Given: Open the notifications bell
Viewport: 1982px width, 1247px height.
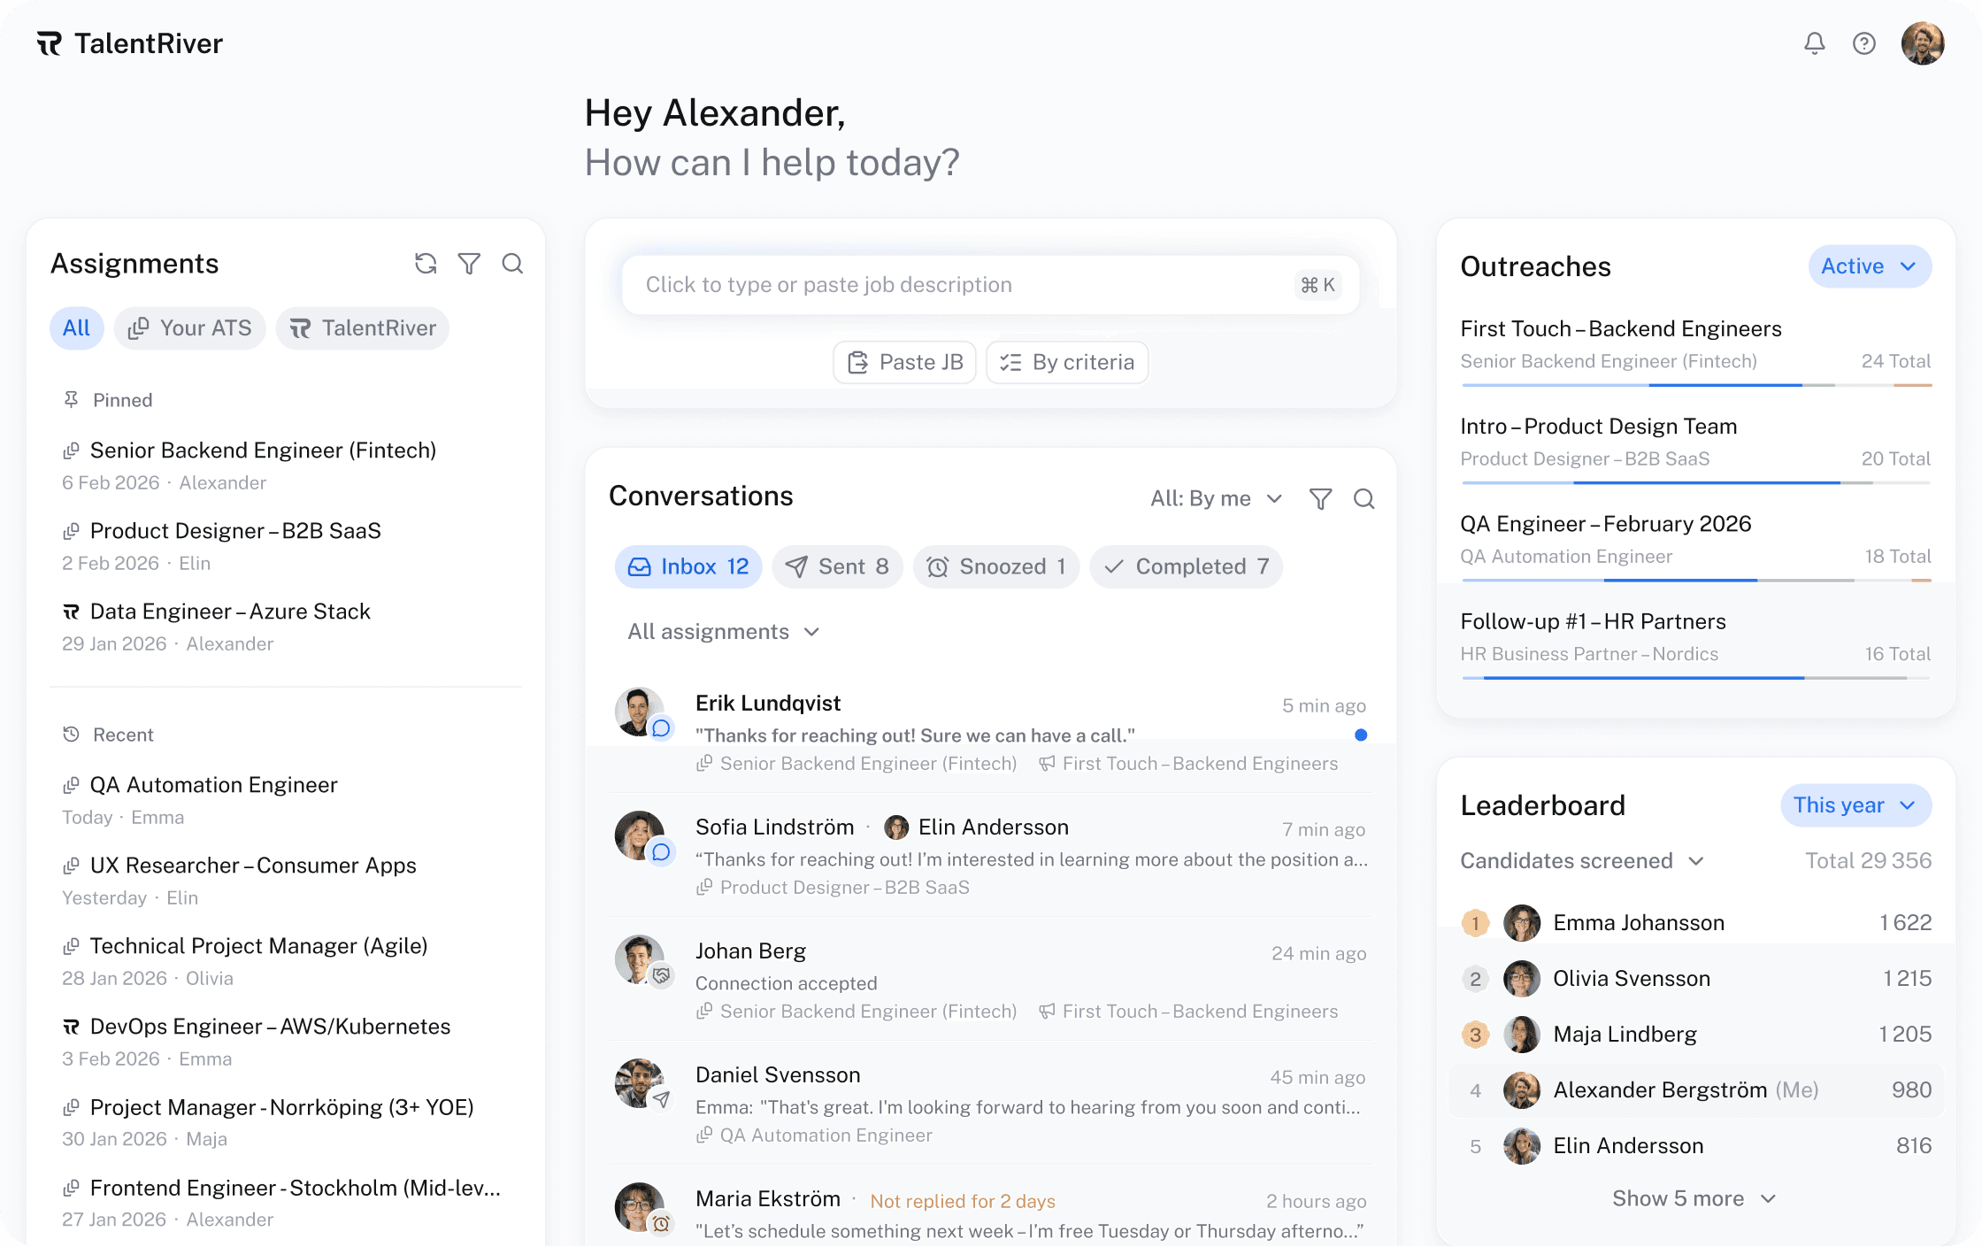Looking at the screenshot, I should [x=1815, y=42].
